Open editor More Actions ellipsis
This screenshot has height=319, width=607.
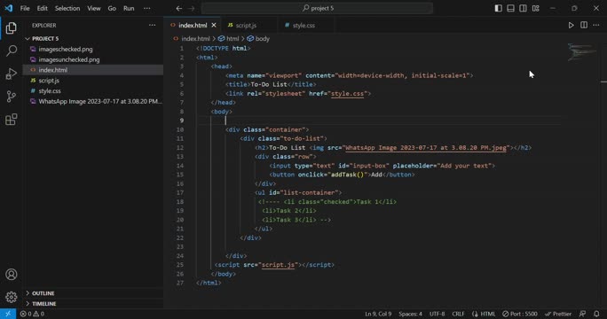(x=596, y=25)
